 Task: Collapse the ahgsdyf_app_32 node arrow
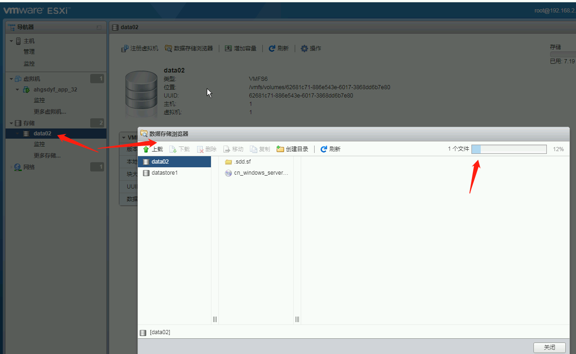[18, 90]
